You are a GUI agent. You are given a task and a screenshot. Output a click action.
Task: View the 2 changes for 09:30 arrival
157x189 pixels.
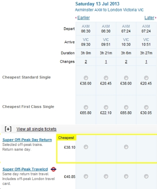(x=86, y=62)
